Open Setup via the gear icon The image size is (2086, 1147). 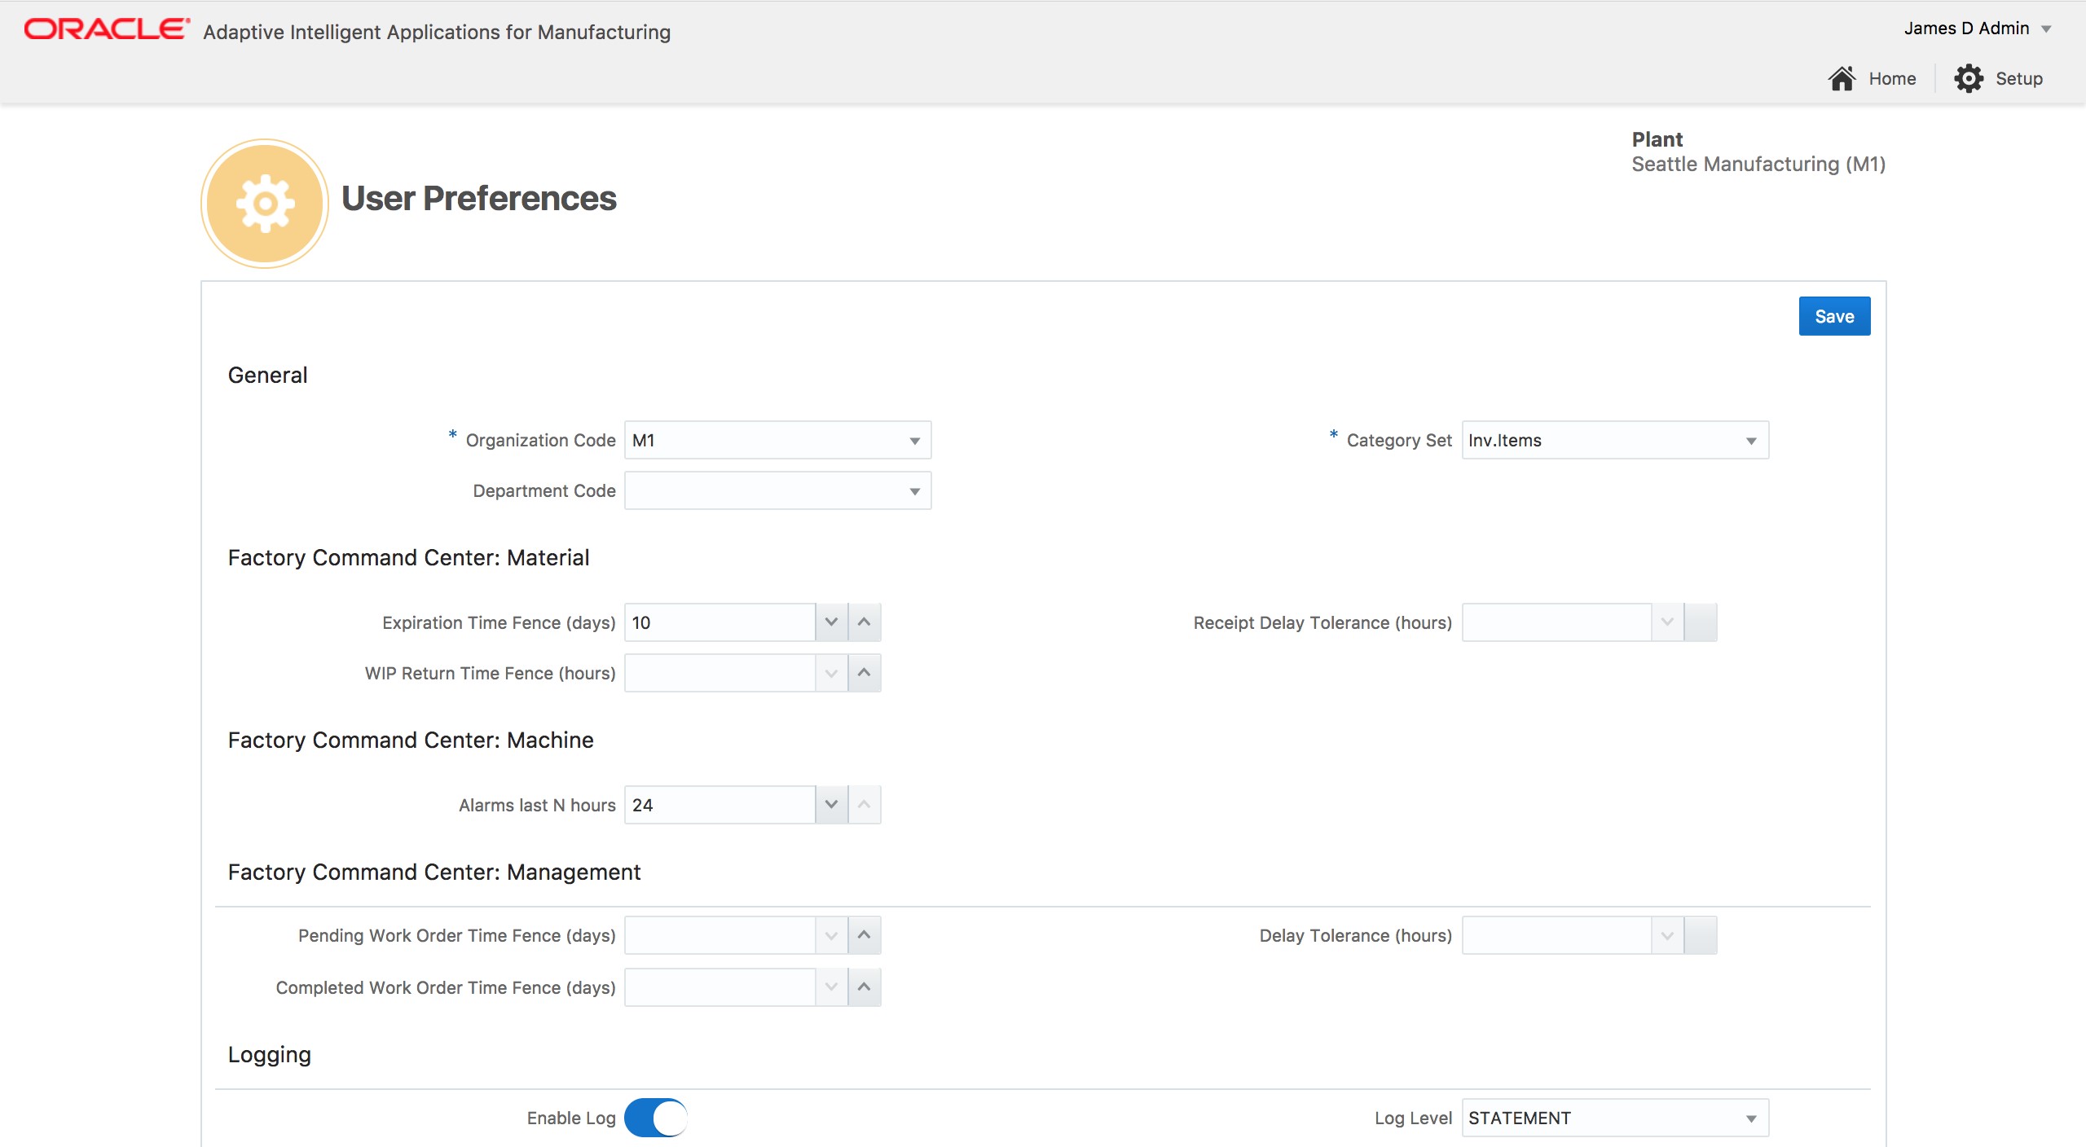pyautogui.click(x=1970, y=77)
